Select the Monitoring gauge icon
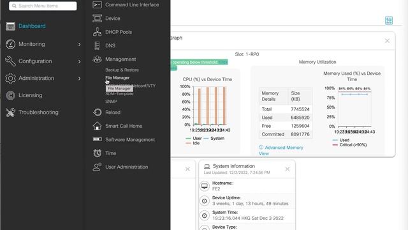 click(10, 44)
